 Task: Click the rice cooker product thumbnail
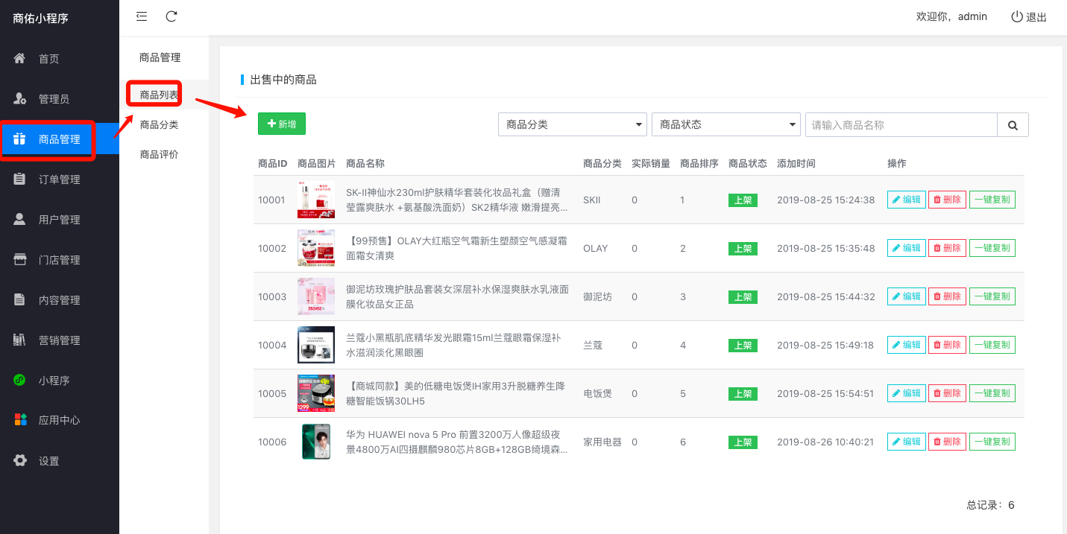(x=316, y=393)
